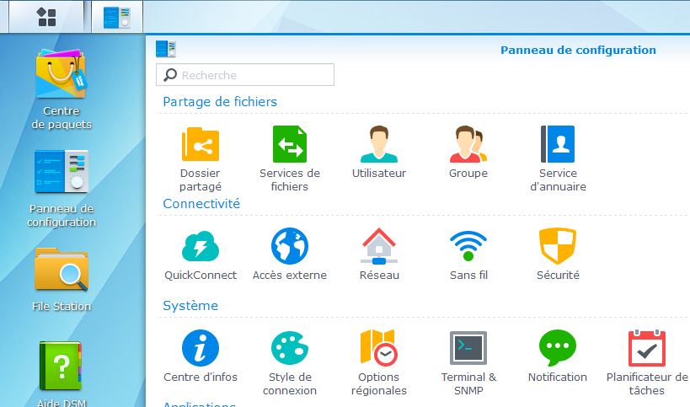Open Dossier partagé settings
The width and height of the screenshot is (690, 407).
click(x=201, y=159)
